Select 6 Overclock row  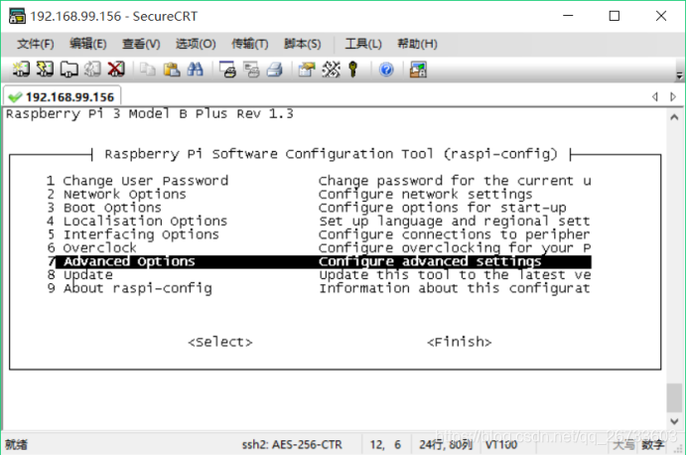[x=319, y=248]
